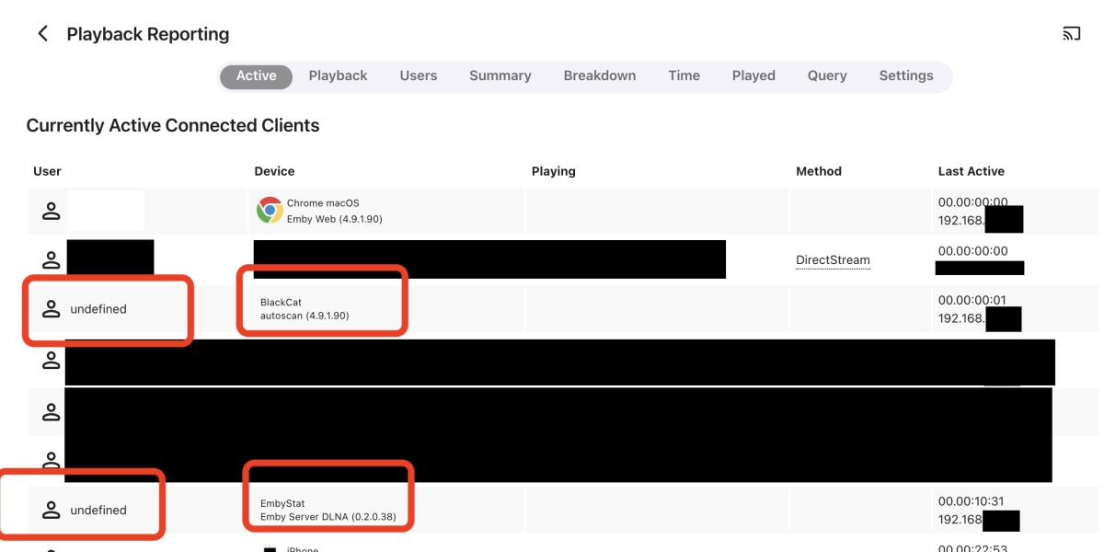Open the Users tab

pos(419,76)
